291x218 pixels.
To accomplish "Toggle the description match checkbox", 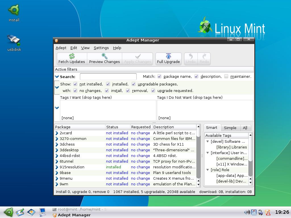I will [196, 76].
